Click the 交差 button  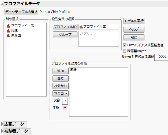click(x=61, y=79)
